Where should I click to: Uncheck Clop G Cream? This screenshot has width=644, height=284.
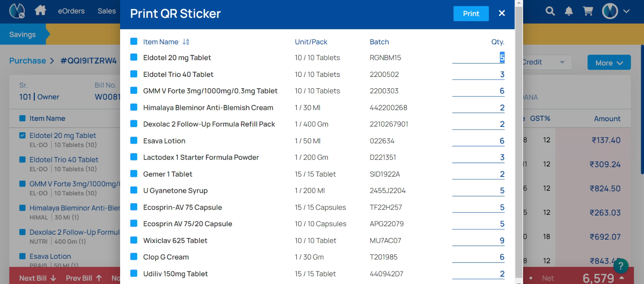coord(134,257)
